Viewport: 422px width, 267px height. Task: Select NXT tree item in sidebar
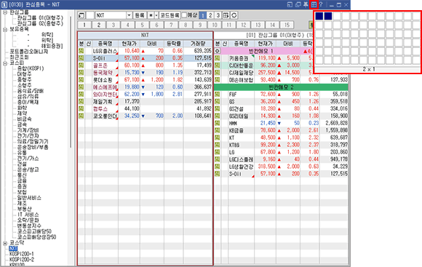coord(13,249)
